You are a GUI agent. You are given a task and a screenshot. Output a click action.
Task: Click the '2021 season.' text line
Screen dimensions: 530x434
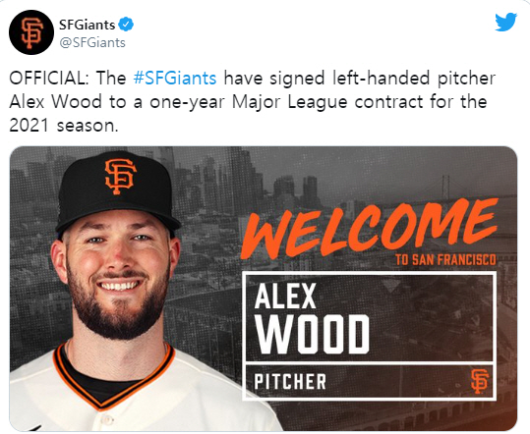click(64, 126)
